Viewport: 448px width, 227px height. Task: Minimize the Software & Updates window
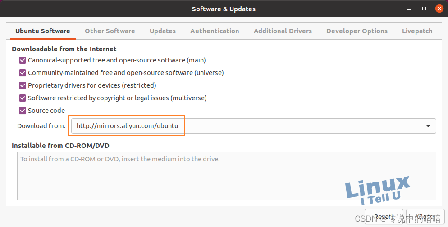(x=409, y=9)
